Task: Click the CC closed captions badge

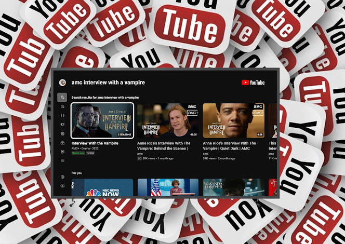Action: [139, 158]
